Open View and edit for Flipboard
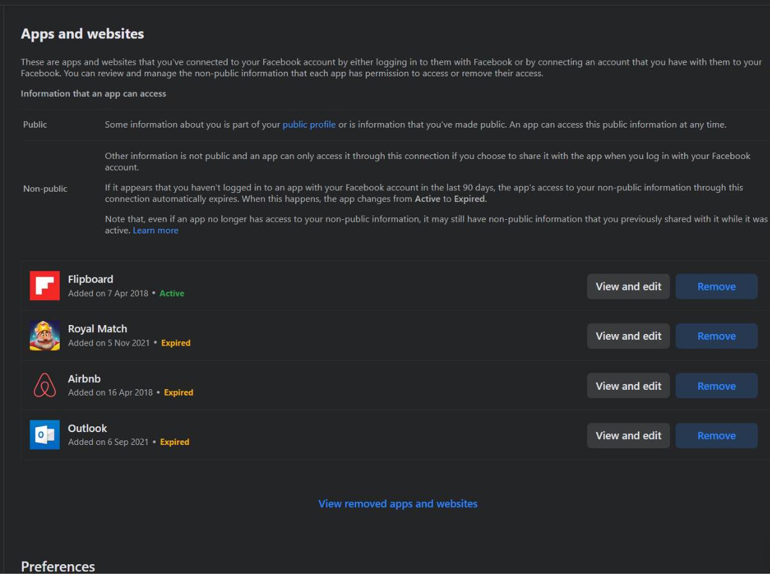Screen dimensions: 770x577 [x=628, y=287]
